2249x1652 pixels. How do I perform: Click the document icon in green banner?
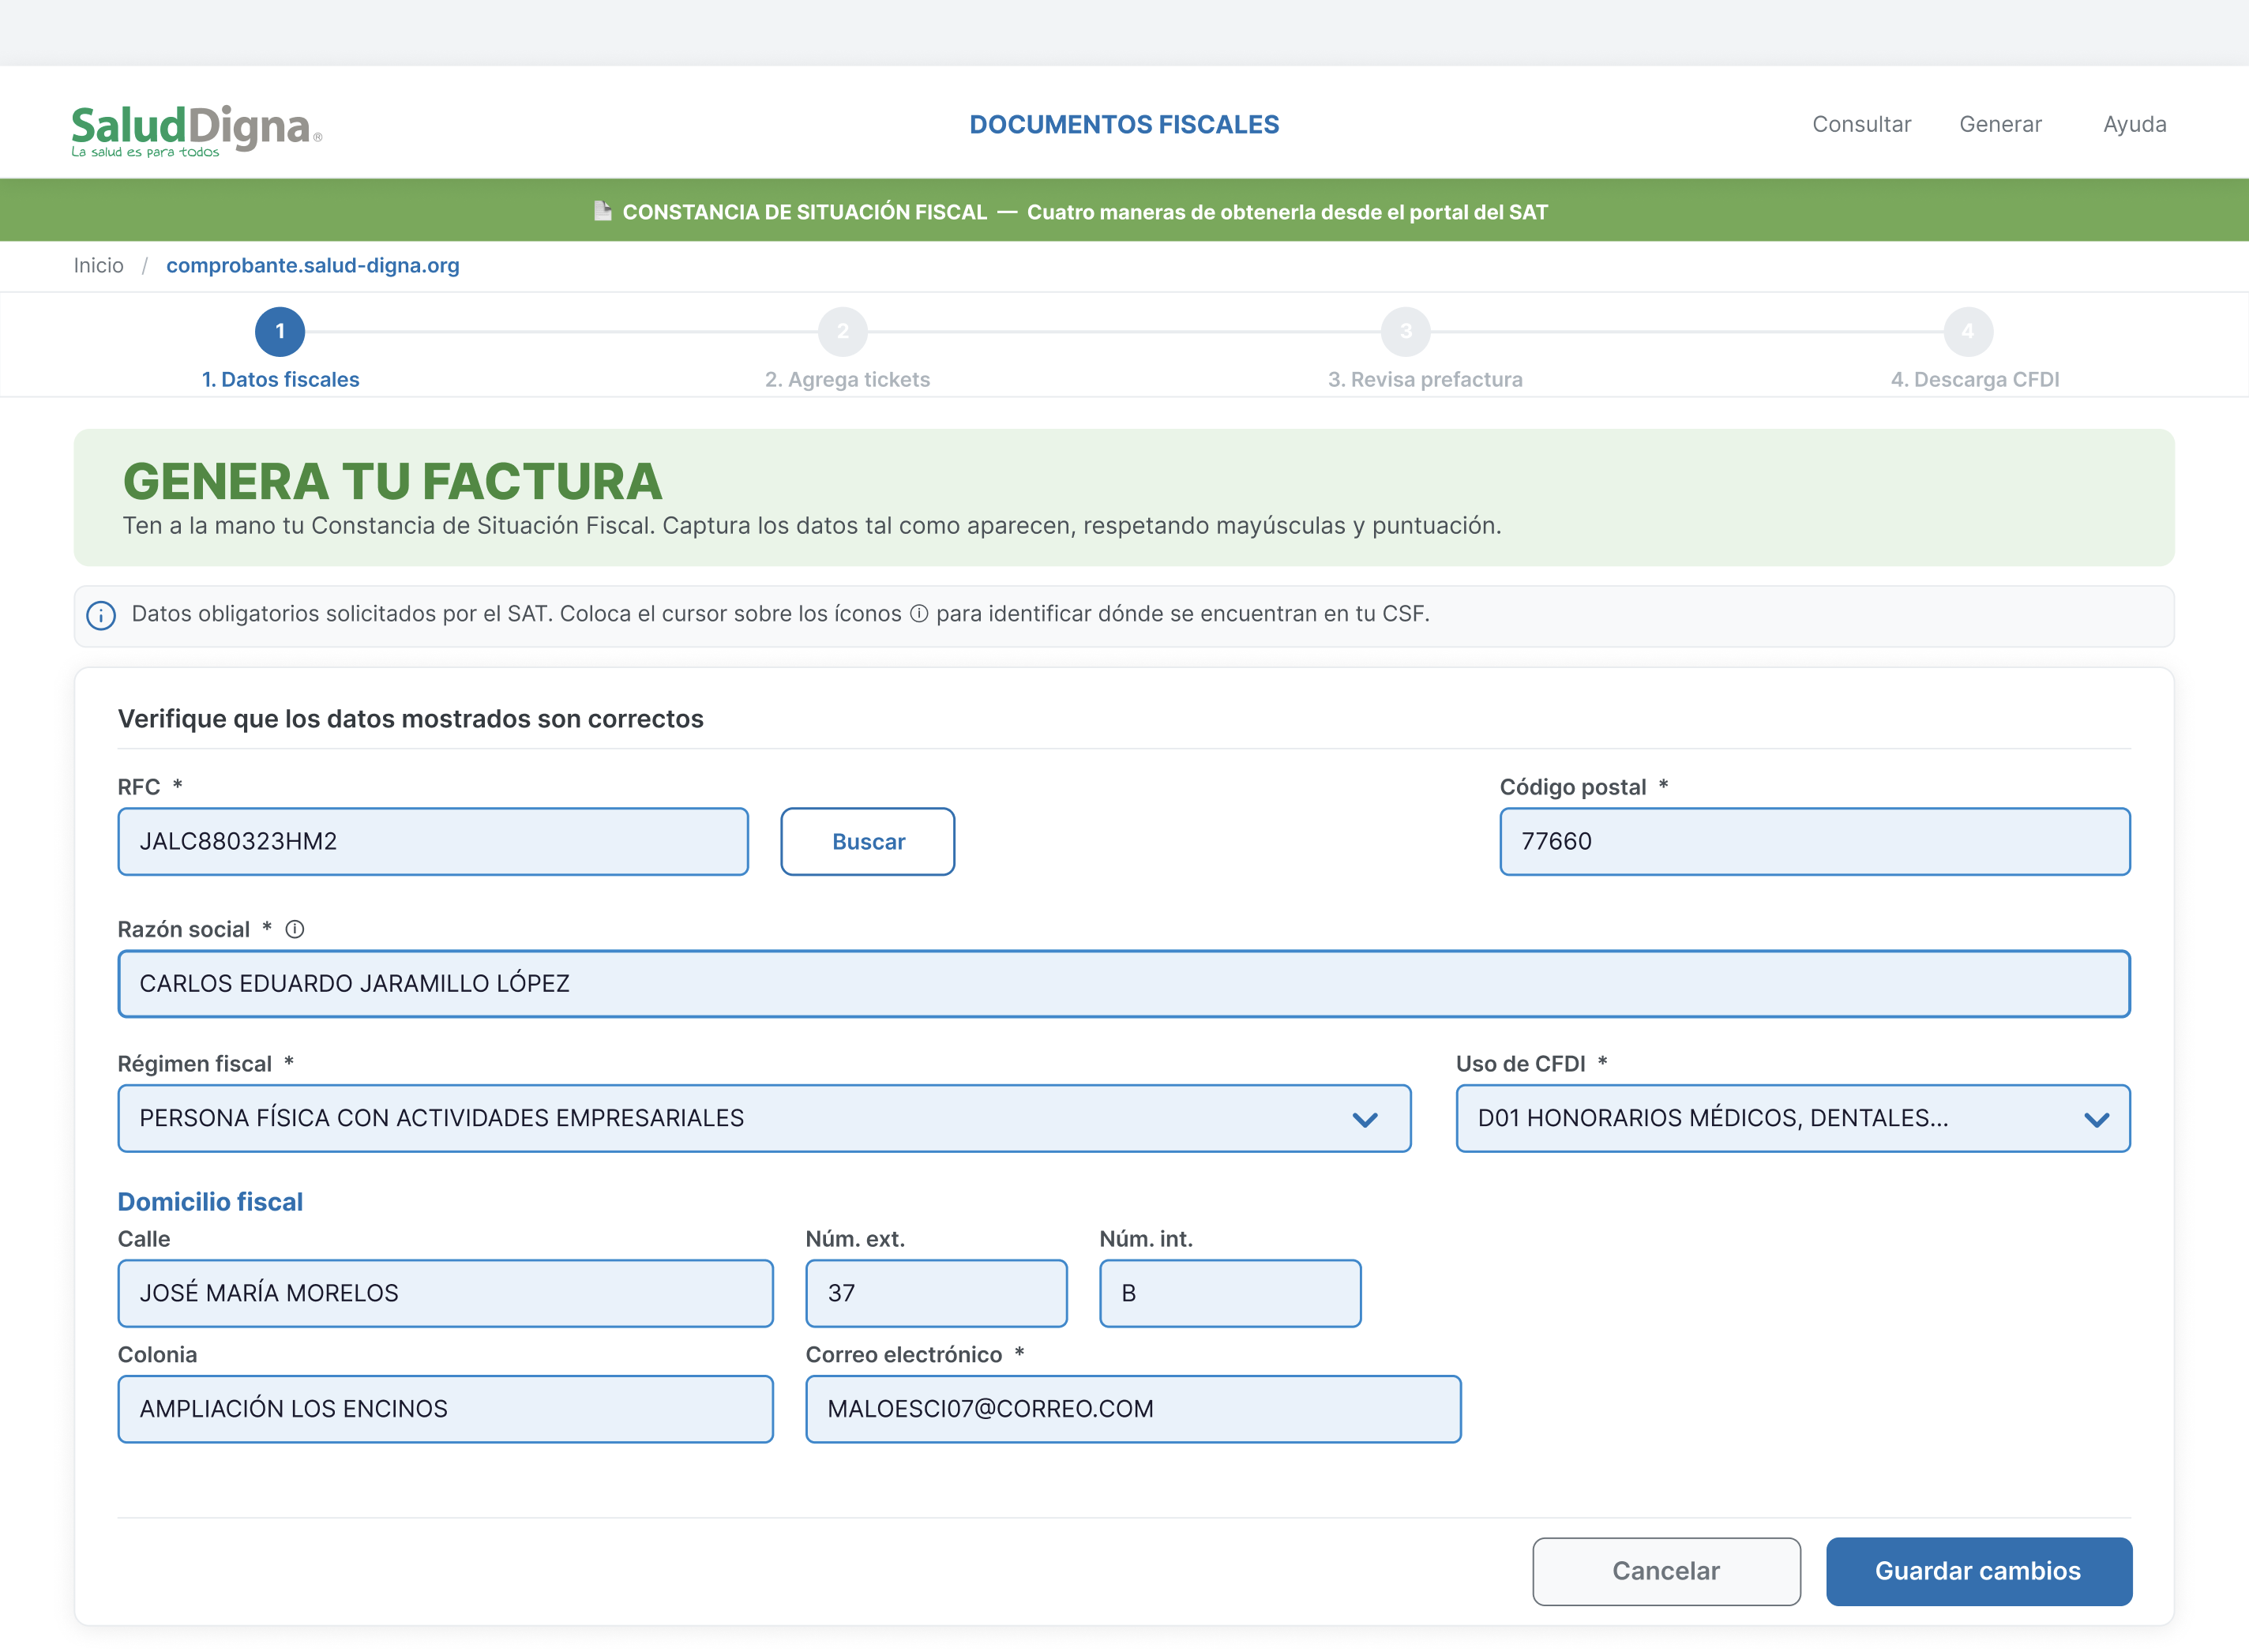point(602,211)
